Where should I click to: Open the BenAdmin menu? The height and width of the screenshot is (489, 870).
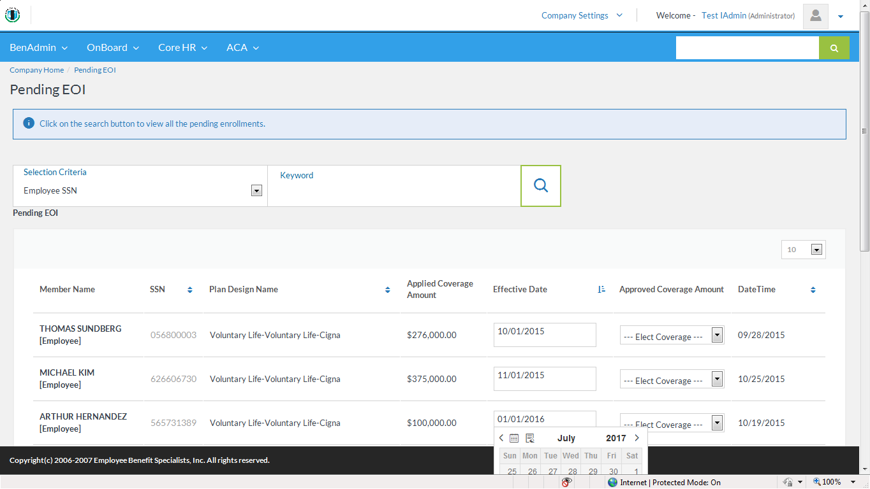pyautogui.click(x=38, y=47)
